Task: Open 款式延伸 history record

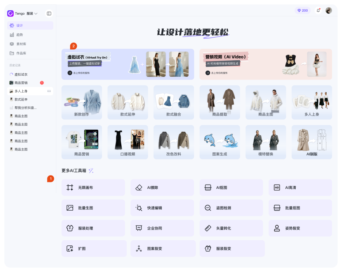Action: click(x=30, y=99)
